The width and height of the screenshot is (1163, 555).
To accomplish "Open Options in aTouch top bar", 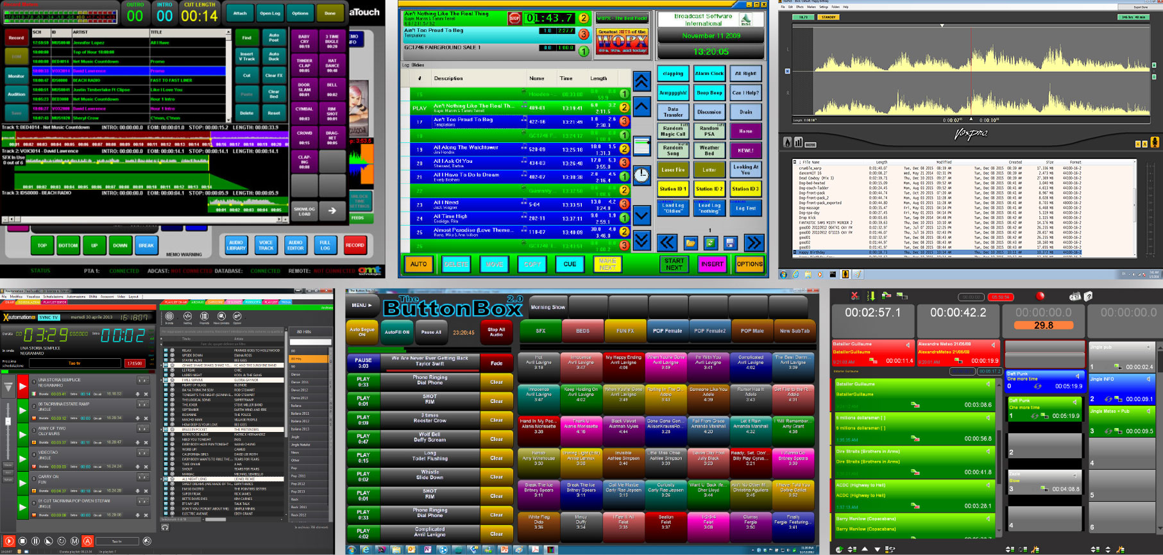I will 300,13.
